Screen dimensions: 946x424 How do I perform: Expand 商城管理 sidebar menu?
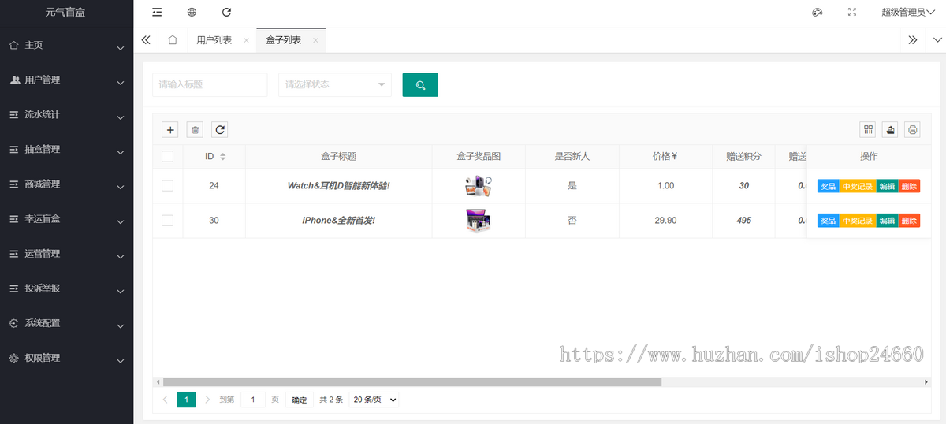point(66,184)
